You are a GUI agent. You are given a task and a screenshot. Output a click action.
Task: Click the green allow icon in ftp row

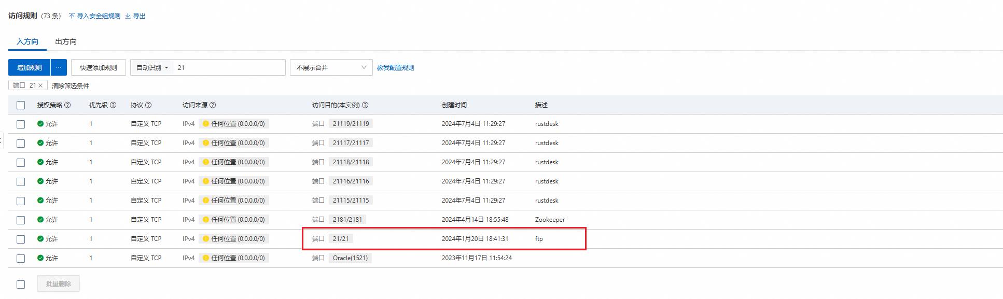[40, 239]
